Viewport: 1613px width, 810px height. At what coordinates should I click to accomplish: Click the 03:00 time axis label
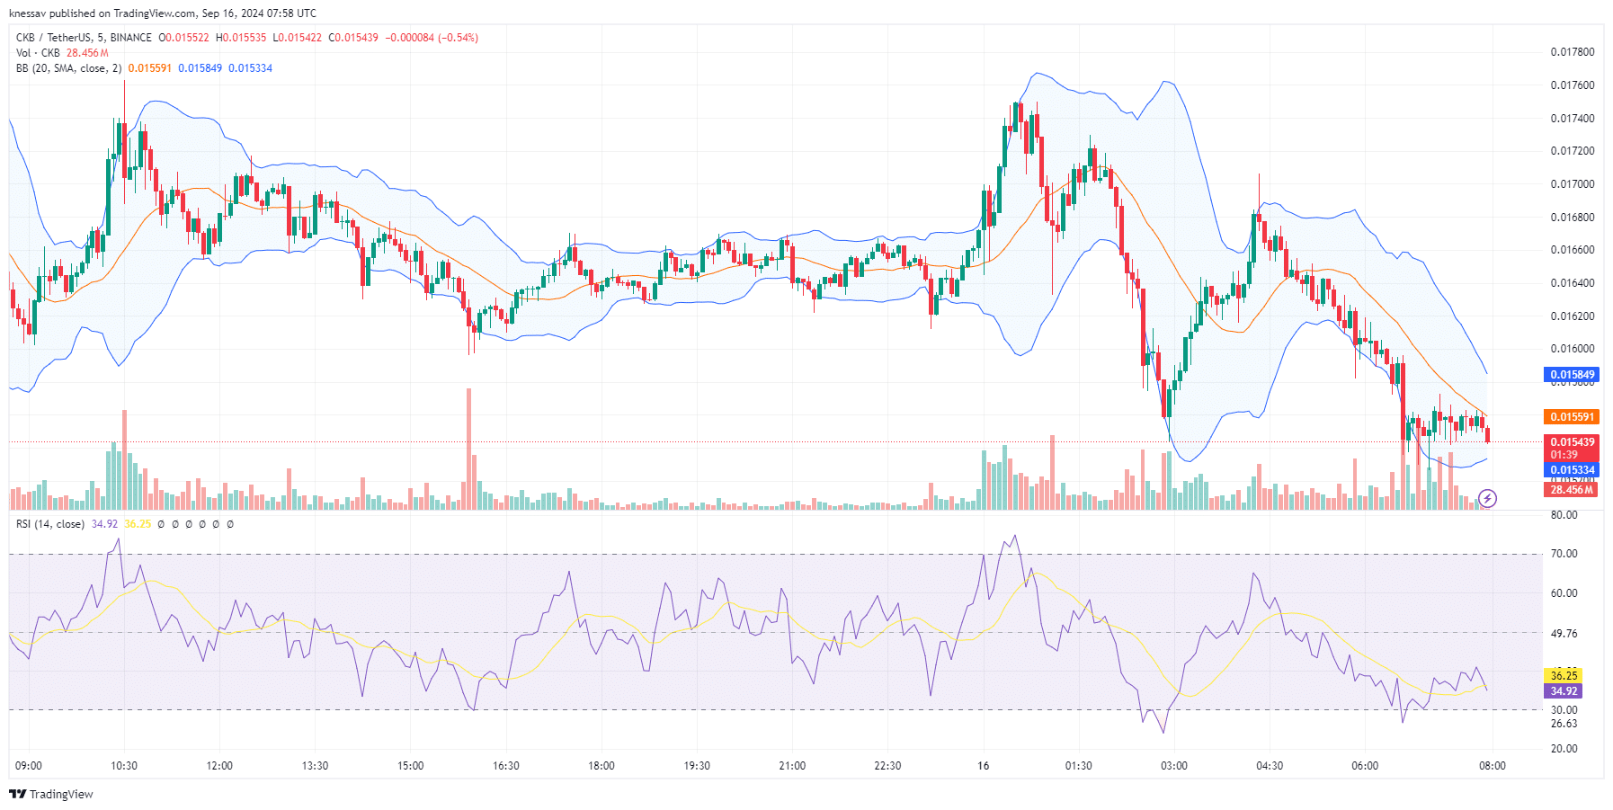(1174, 766)
